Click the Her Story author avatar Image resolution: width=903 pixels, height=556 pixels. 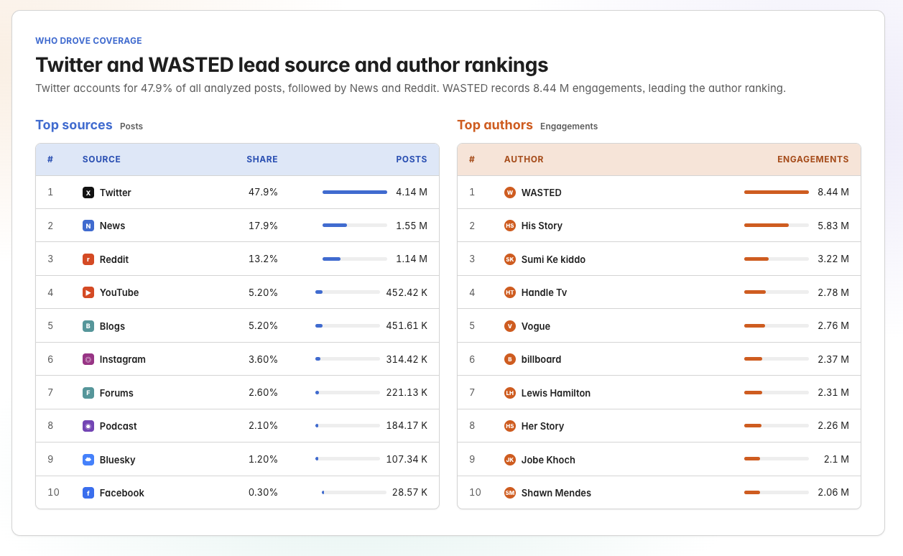(x=510, y=426)
